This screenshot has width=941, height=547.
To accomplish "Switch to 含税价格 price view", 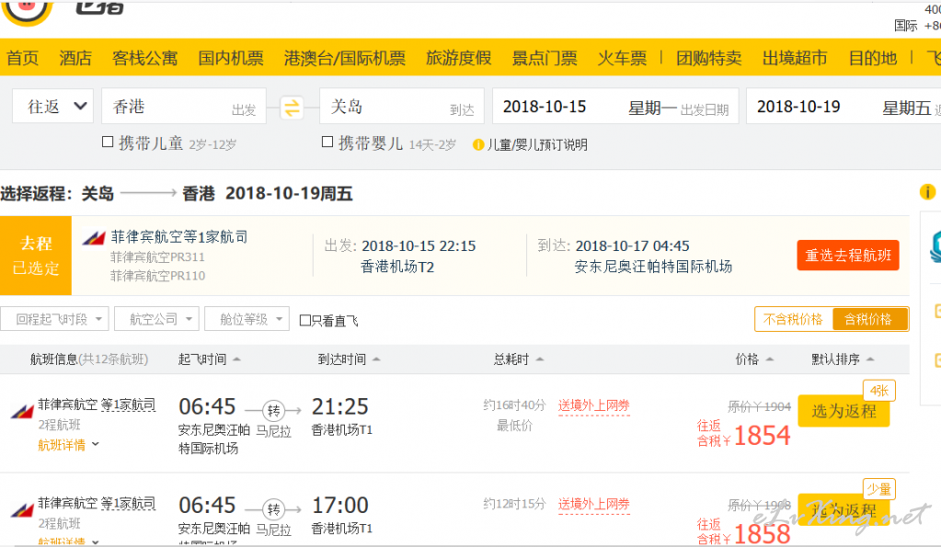I will [869, 319].
